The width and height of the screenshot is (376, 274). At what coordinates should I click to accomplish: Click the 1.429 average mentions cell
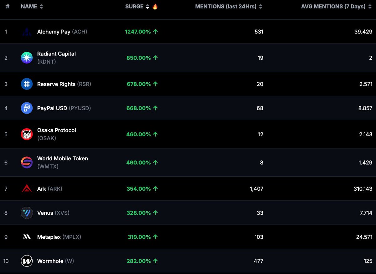365,163
